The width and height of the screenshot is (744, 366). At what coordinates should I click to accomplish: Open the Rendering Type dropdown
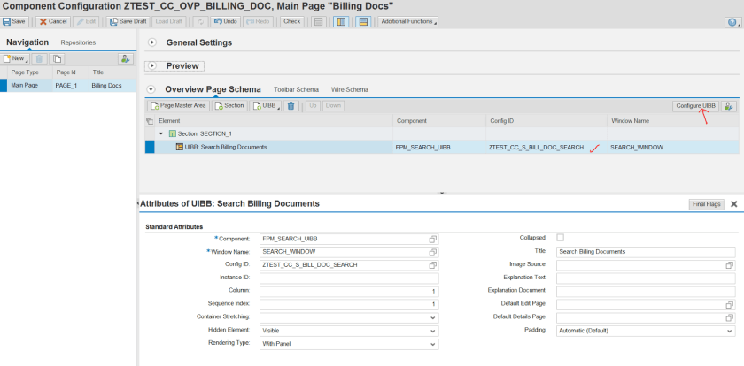point(433,344)
